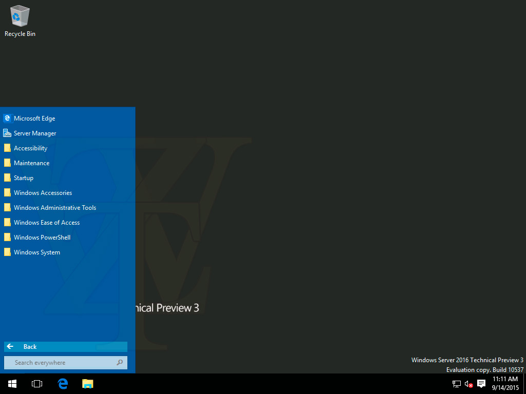Open the Recycle Bin desktop icon
The width and height of the screenshot is (526, 394).
click(x=20, y=21)
